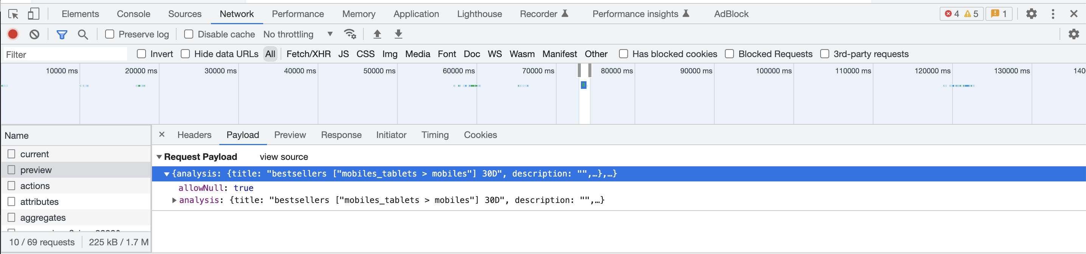Collapse the Request Payload section
Viewport: 1086px width, 254px height.
click(159, 157)
